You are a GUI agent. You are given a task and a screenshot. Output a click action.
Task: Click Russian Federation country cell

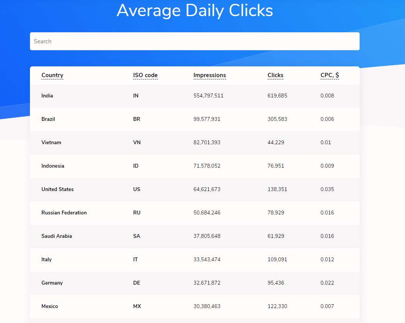tap(64, 213)
